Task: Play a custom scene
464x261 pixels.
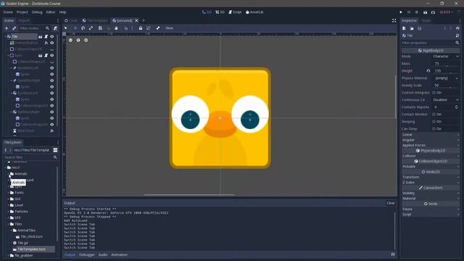Action: (x=434, y=12)
